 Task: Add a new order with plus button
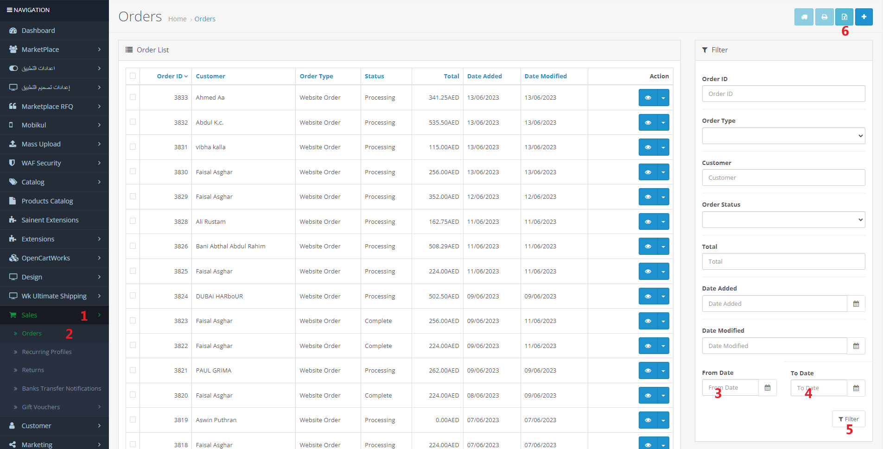(864, 17)
